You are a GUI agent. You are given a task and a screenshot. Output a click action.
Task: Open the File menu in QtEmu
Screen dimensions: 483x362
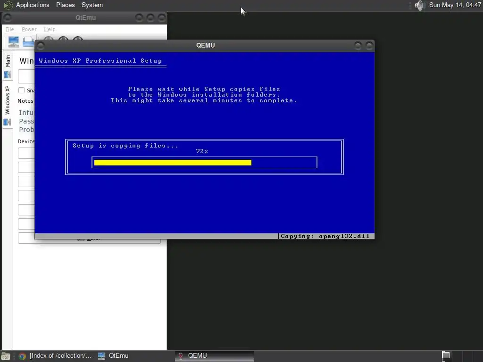pos(9,29)
